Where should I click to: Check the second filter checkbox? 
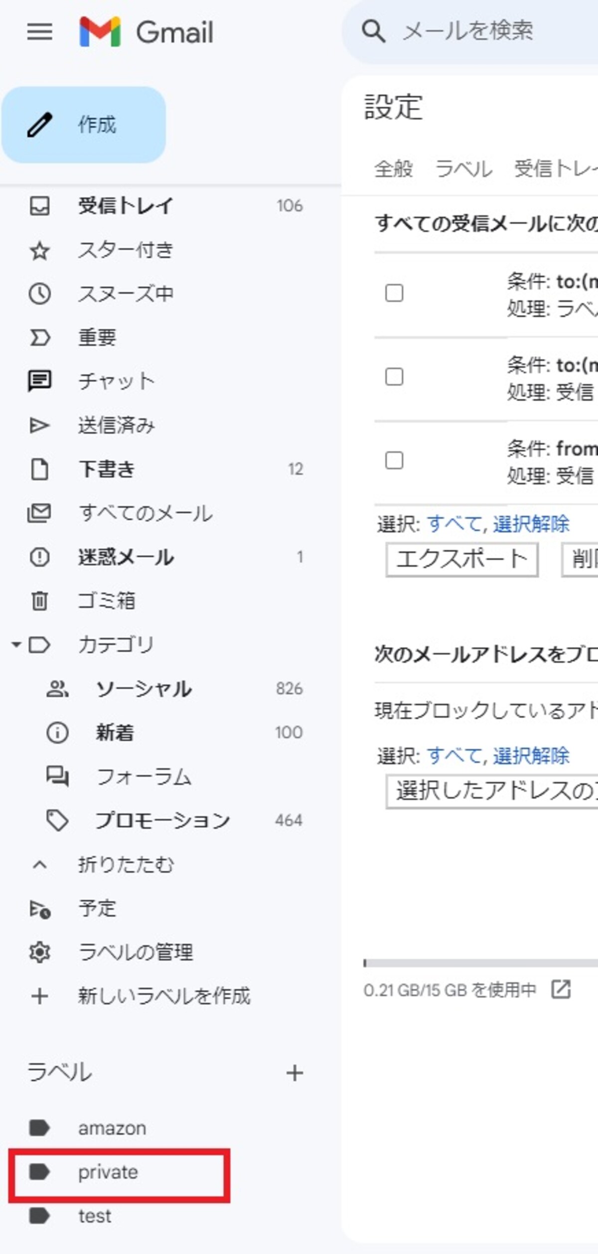[x=394, y=377]
